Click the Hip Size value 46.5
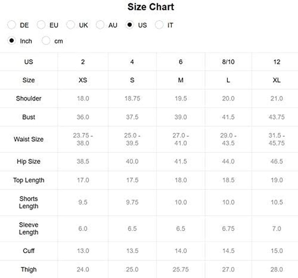Viewport: 298px width, 278px height. click(x=276, y=162)
